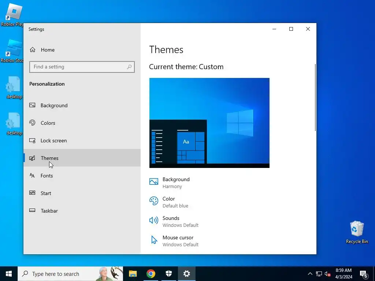Click the Settings gear taskbar icon
Image resolution: width=375 pixels, height=281 pixels.
tap(187, 274)
